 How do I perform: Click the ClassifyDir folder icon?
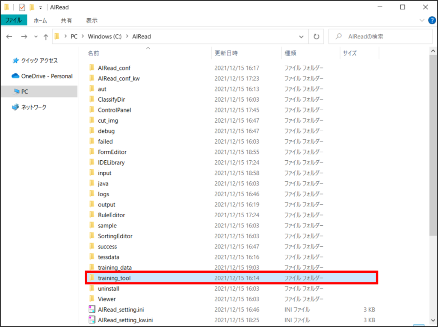(92, 99)
